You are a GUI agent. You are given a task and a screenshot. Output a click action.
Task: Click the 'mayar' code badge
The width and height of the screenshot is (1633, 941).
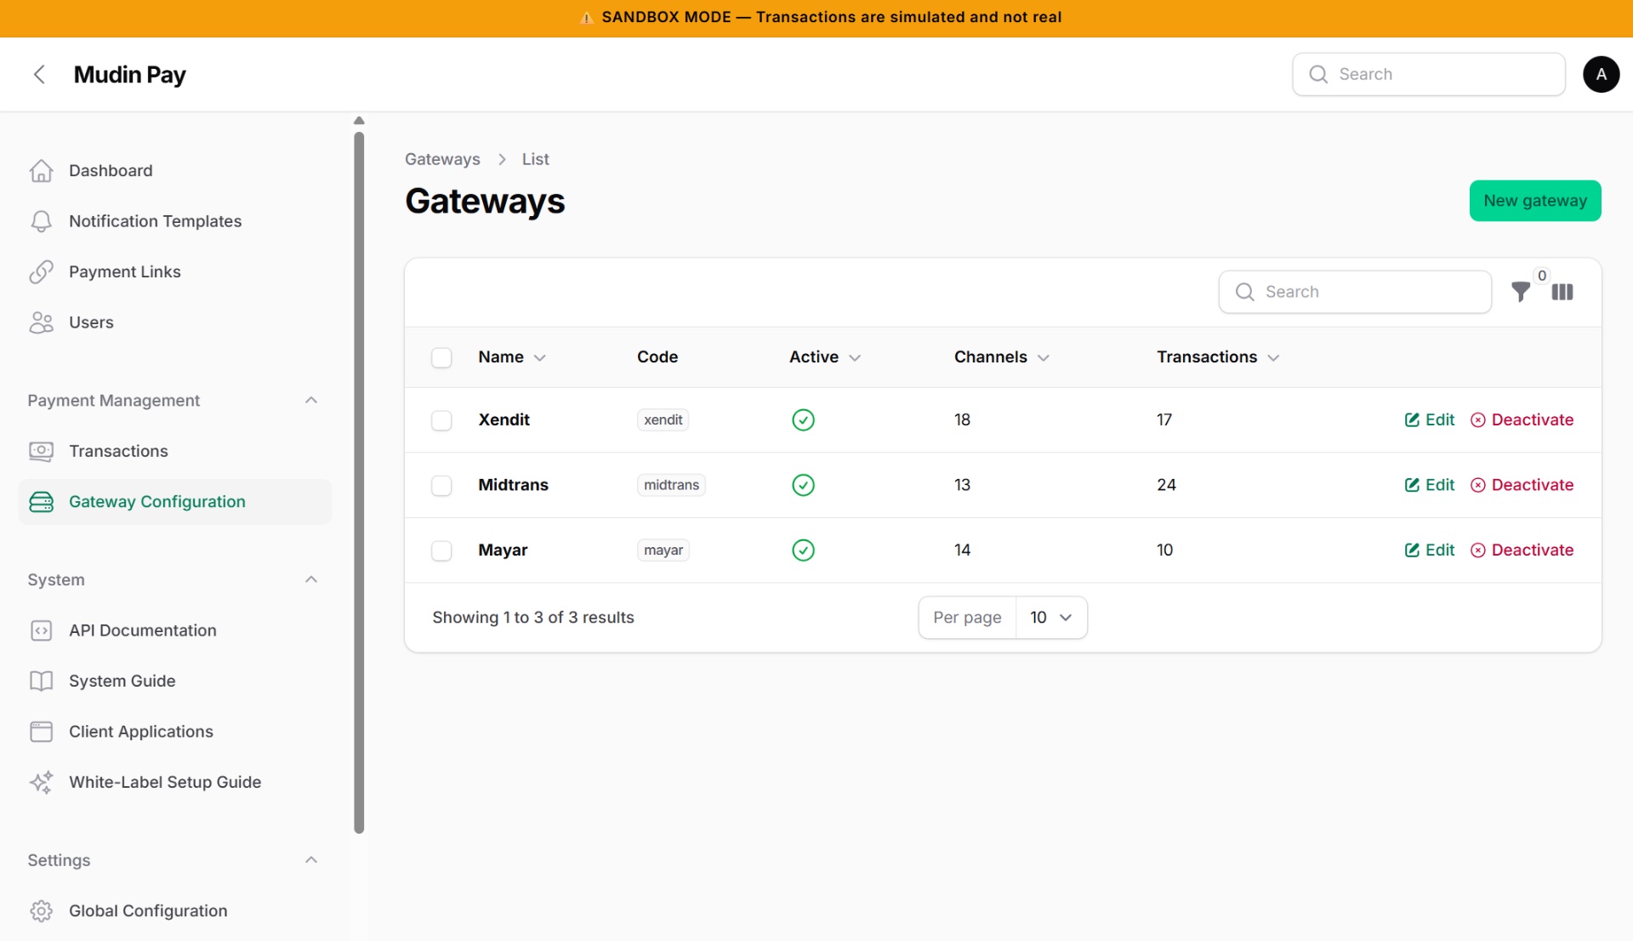663,550
